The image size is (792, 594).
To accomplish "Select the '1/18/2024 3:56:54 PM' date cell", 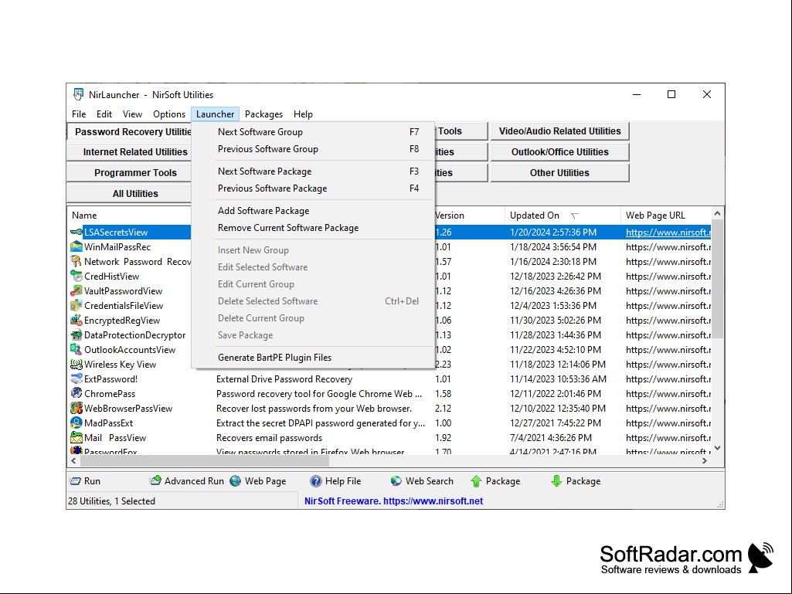I will [x=553, y=247].
